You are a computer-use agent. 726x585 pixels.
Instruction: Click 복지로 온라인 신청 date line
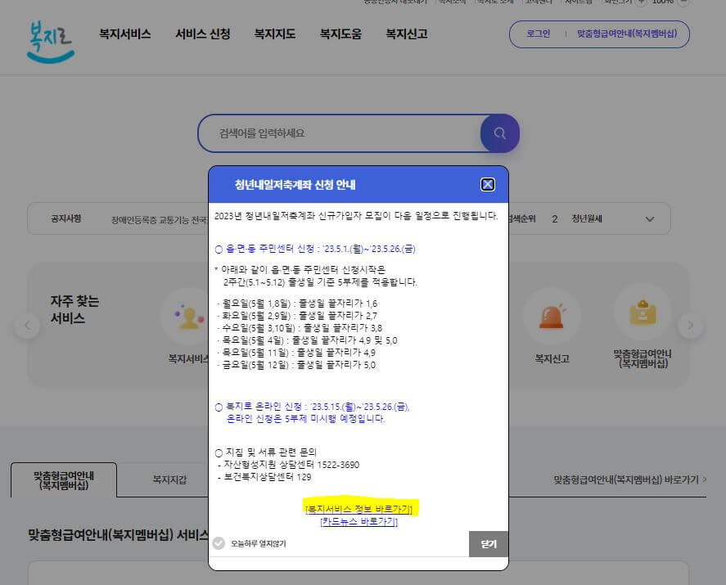pyautogui.click(x=313, y=407)
